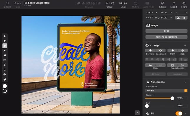This screenshot has width=190, height=116.
Task: Select the Node (direct selection) tool
Action: (x=5, y=41)
